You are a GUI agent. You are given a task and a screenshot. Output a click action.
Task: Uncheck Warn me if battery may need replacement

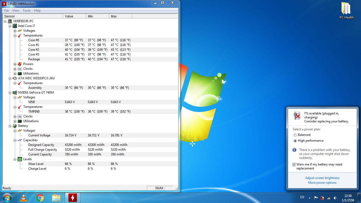coord(294,164)
